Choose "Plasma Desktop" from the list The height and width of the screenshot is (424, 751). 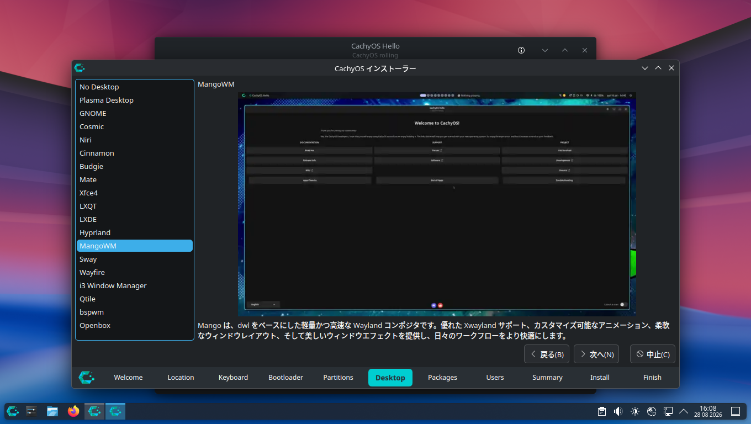pyautogui.click(x=135, y=100)
